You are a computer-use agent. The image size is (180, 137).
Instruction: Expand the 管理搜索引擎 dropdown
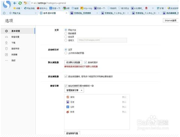tap(74, 90)
